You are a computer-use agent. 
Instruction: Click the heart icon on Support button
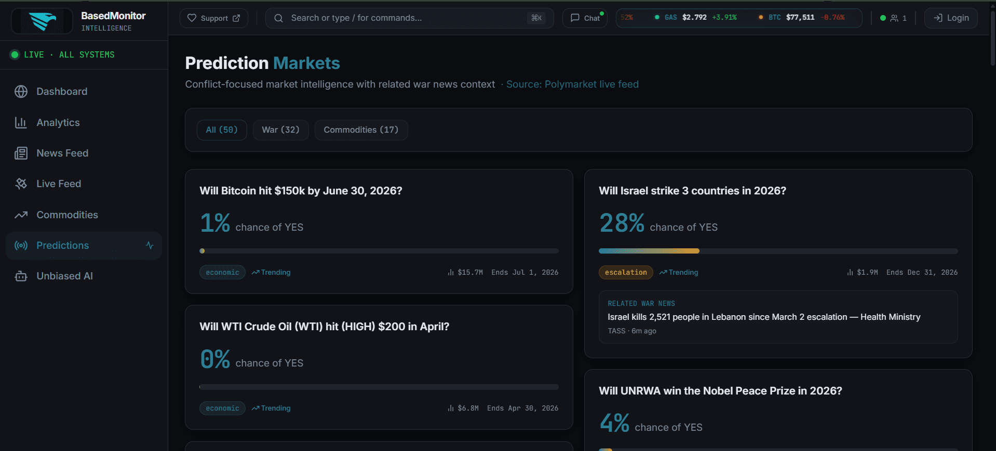pos(192,18)
